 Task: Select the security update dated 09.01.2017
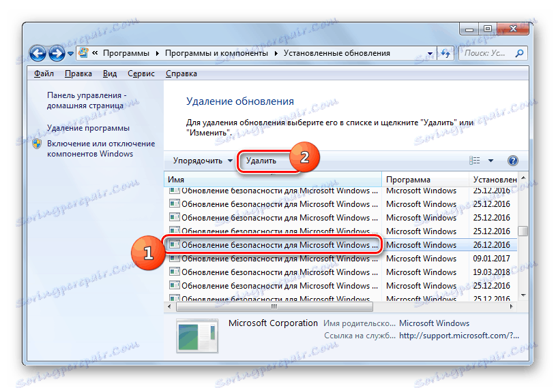(x=340, y=259)
